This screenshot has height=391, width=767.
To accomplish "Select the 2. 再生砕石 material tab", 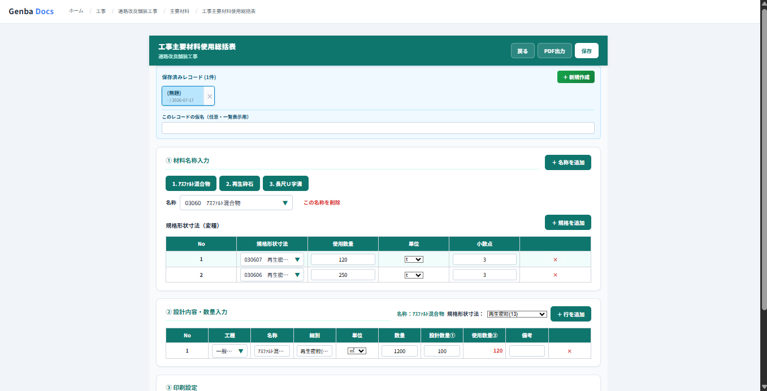I will click(240, 184).
